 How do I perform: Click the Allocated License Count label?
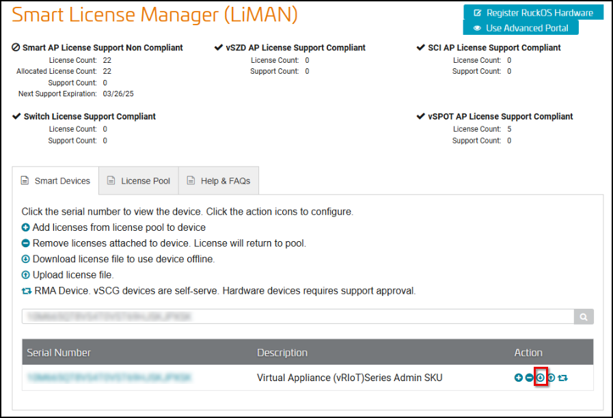click(56, 71)
